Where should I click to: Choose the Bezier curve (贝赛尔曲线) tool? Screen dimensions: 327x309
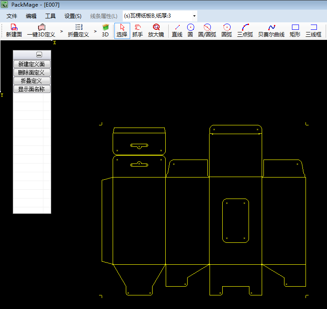(271, 31)
